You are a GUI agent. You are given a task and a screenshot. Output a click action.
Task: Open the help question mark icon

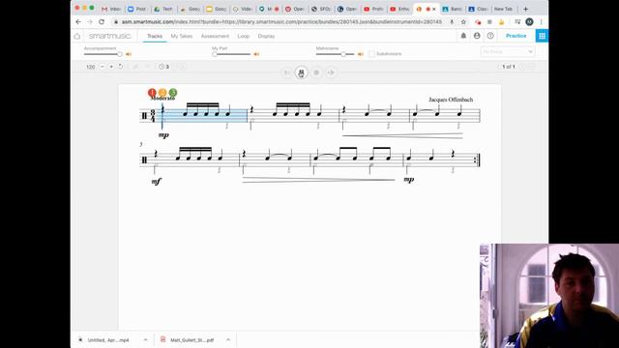[x=490, y=36]
